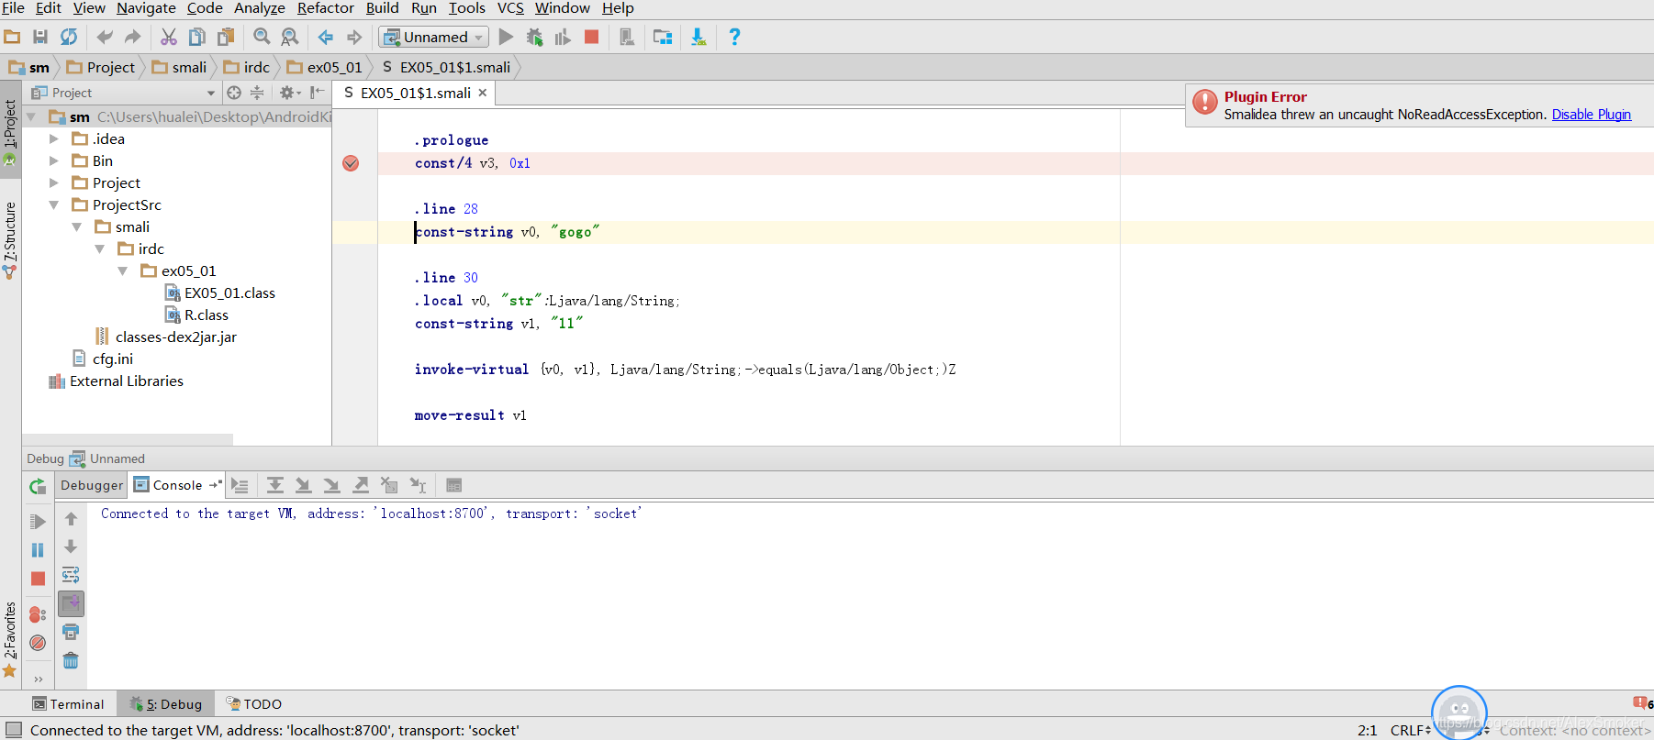Collapse the smali folder
This screenshot has height=740, width=1654.
[x=76, y=227]
